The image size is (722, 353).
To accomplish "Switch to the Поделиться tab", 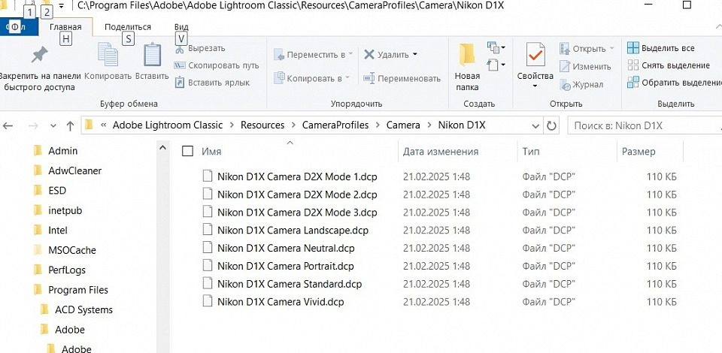I will click(128, 27).
